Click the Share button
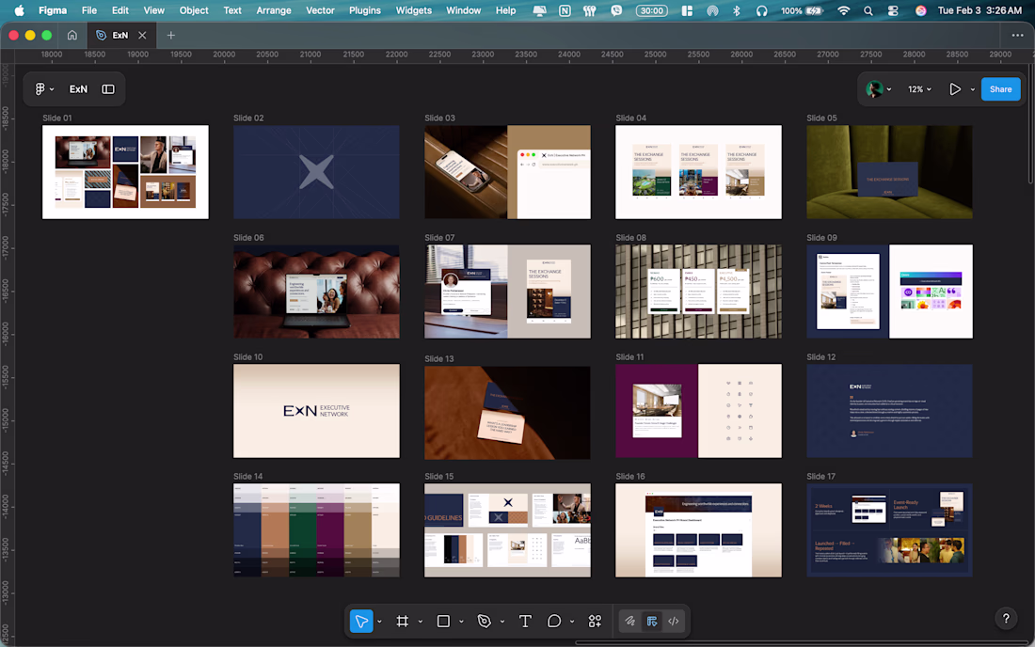The width and height of the screenshot is (1035, 647). pyautogui.click(x=1001, y=89)
